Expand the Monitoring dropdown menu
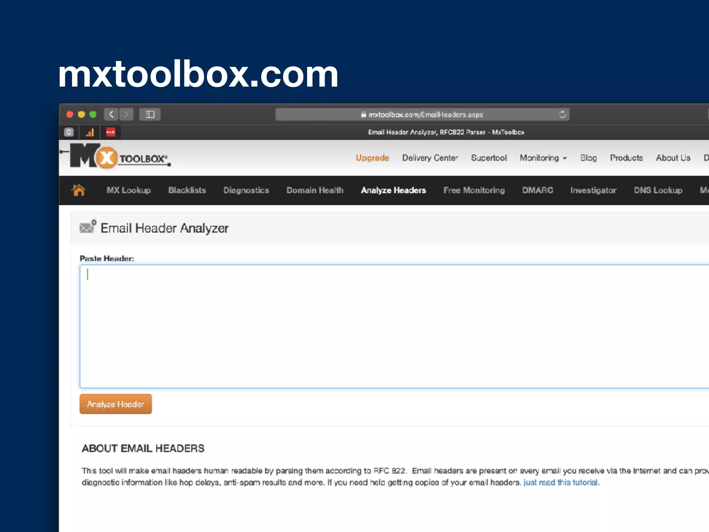 543,158
